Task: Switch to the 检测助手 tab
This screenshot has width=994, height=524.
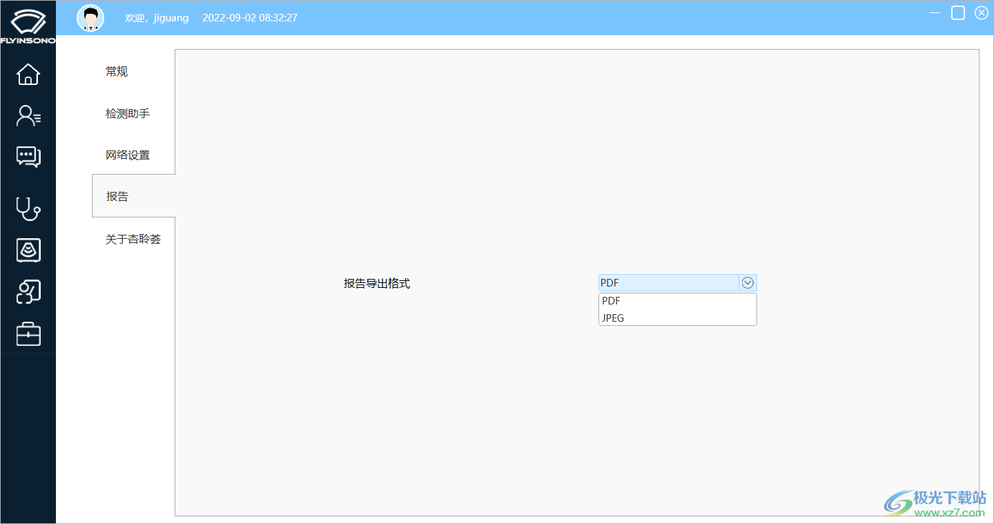Action: click(x=128, y=113)
